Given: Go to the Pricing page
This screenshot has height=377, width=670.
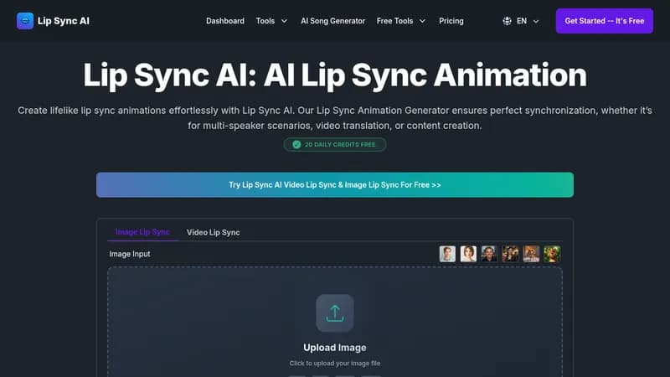Looking at the screenshot, I should [451, 21].
